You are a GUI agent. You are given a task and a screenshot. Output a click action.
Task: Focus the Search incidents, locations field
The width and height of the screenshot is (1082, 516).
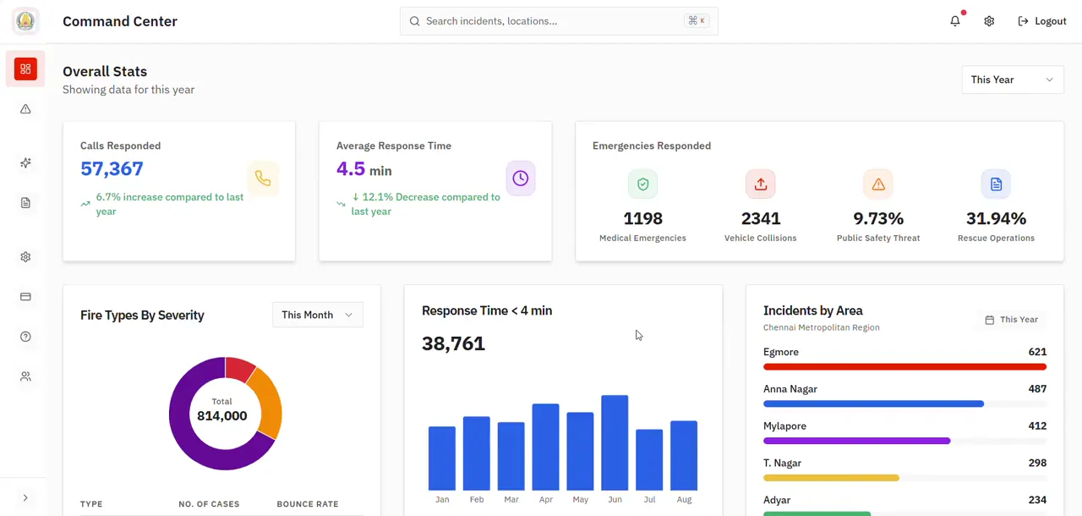click(x=559, y=21)
